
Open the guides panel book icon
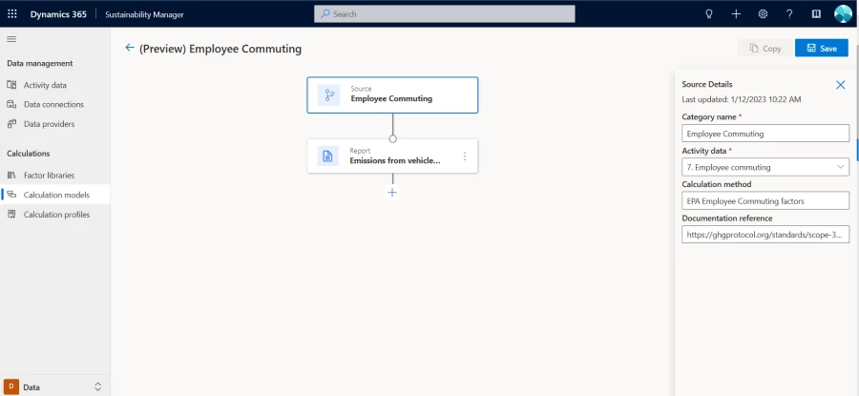click(816, 14)
